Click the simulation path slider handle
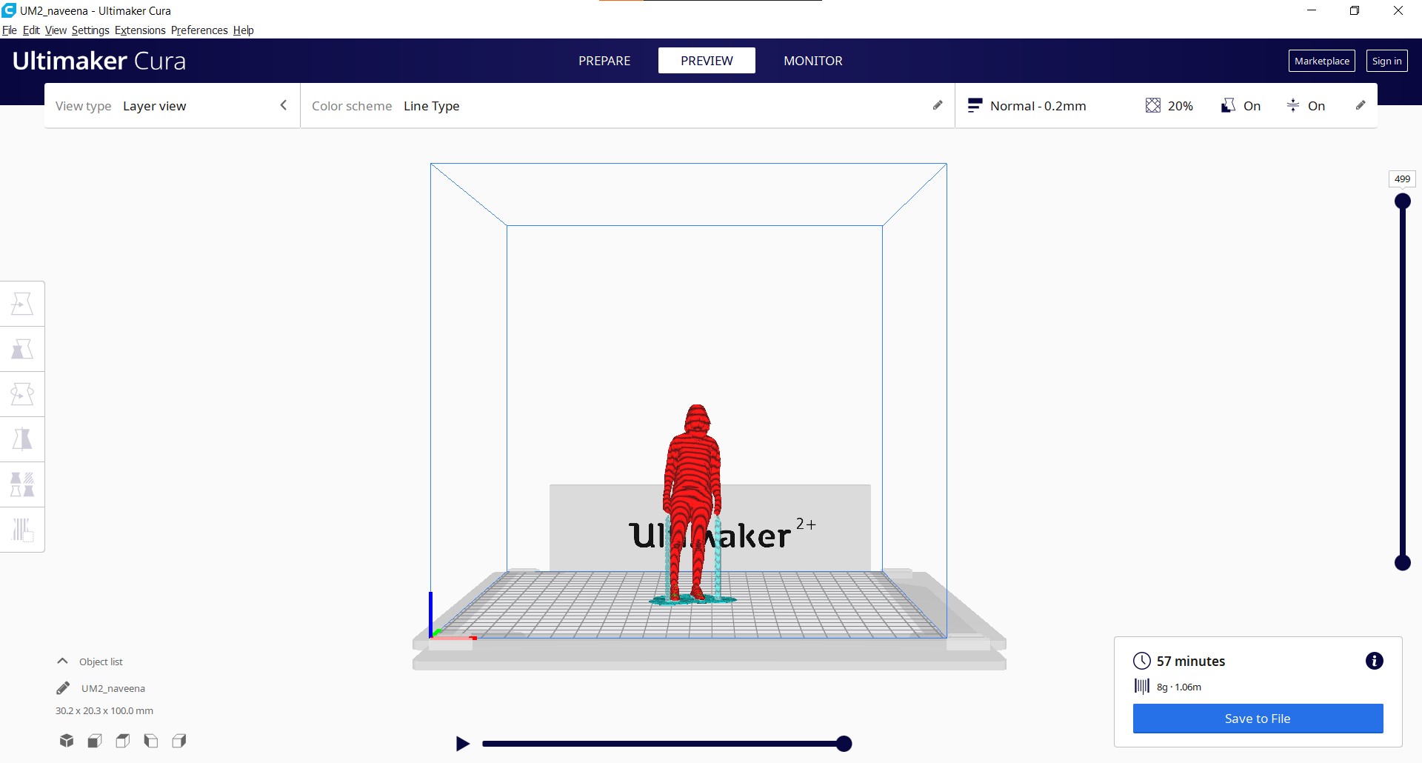 (x=844, y=744)
